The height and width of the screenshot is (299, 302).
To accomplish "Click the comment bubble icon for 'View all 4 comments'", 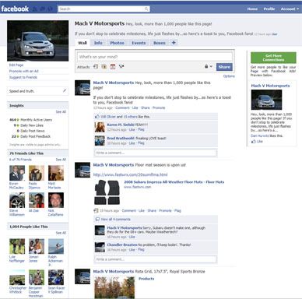I will 97,219.
